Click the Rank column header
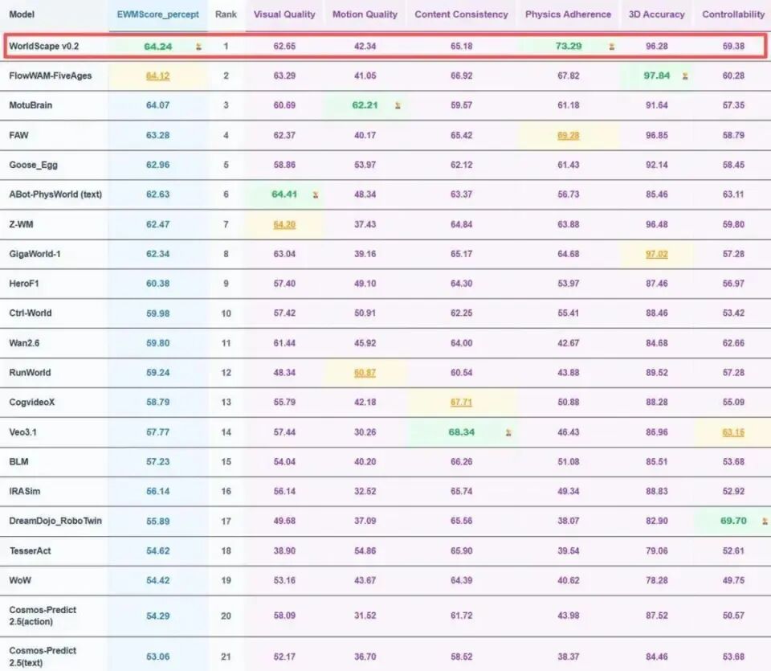 pyautogui.click(x=226, y=14)
